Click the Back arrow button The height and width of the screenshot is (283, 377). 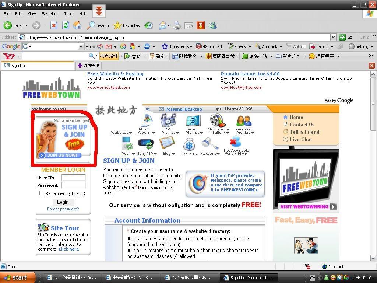7,25
